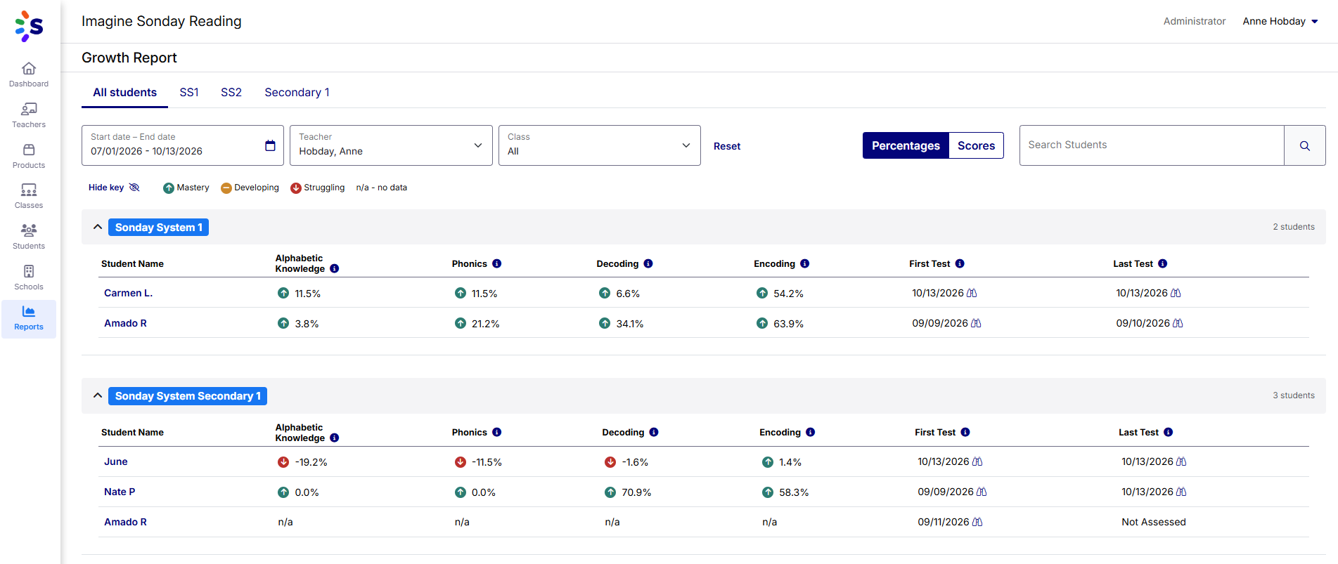Open Products in the sidebar
The width and height of the screenshot is (1338, 564).
tap(29, 156)
